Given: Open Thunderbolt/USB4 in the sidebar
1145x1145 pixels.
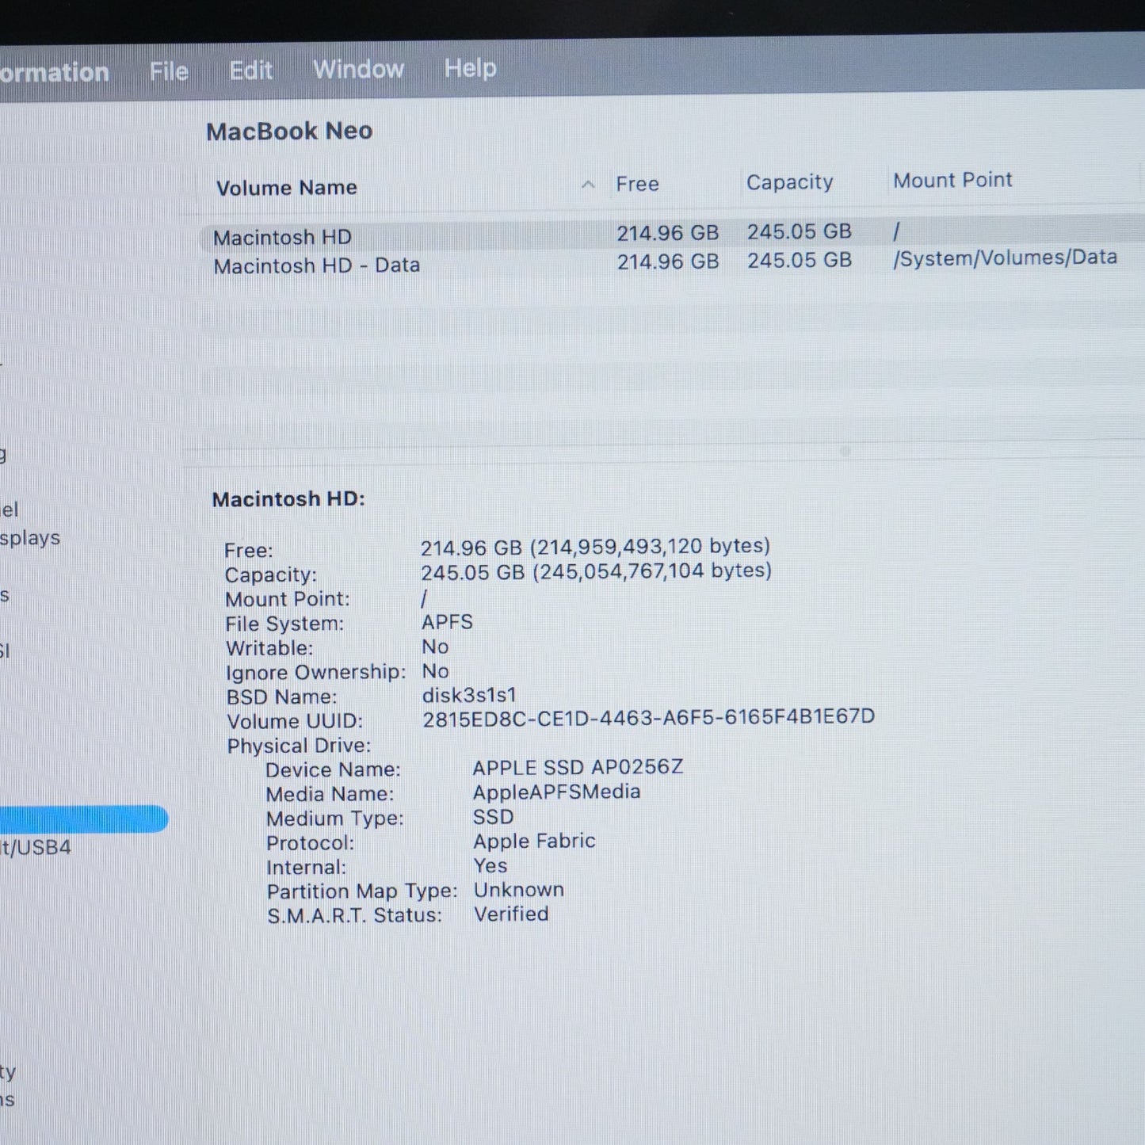Looking at the screenshot, I should pyautogui.click(x=36, y=848).
